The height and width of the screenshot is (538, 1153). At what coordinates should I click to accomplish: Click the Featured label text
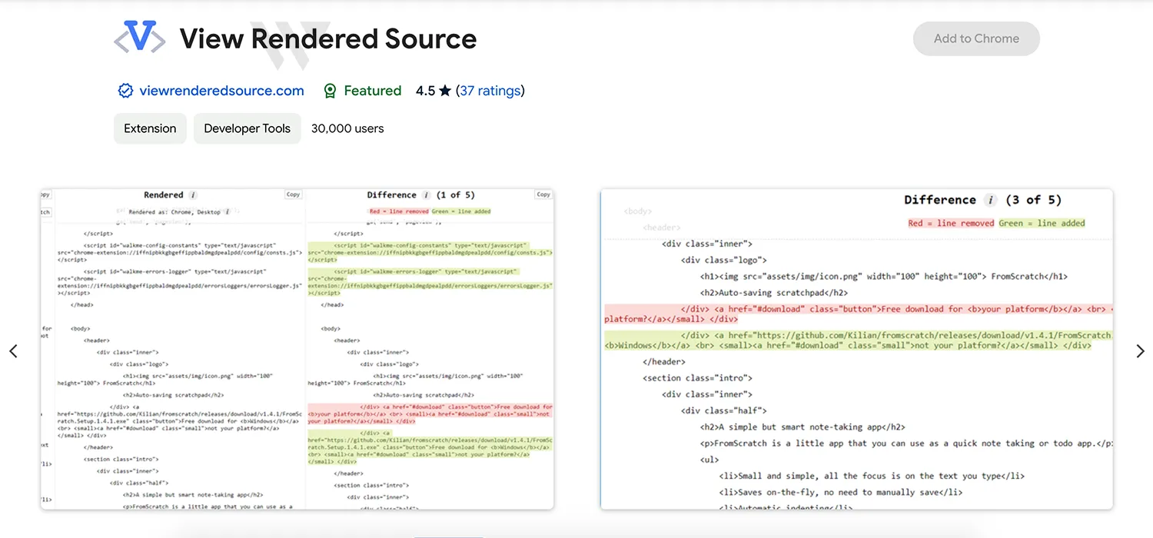373,91
